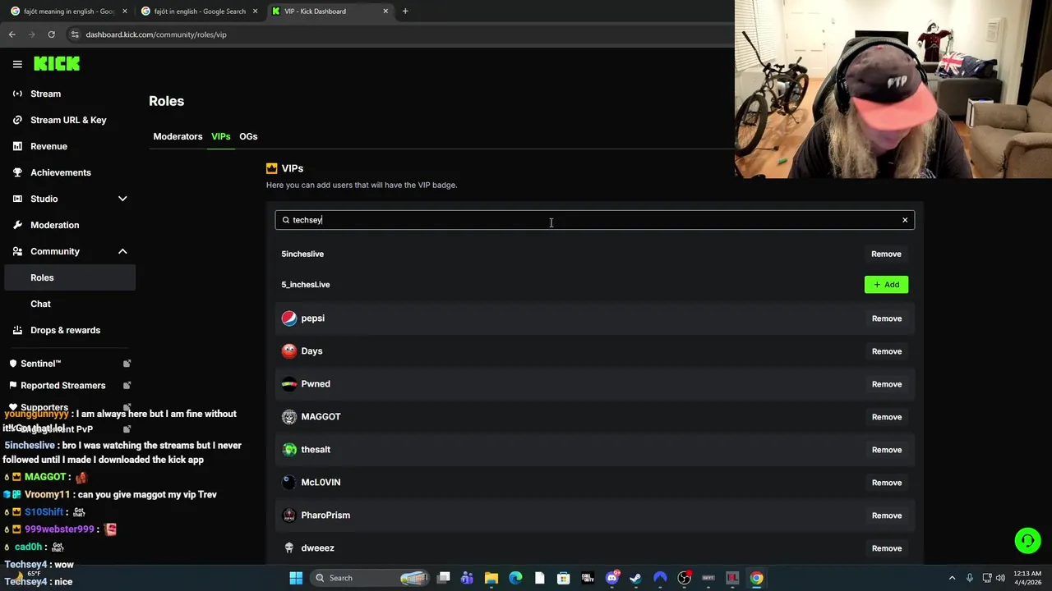This screenshot has height=591, width=1052.
Task: Open Steam from the taskbar
Action: pos(635,578)
